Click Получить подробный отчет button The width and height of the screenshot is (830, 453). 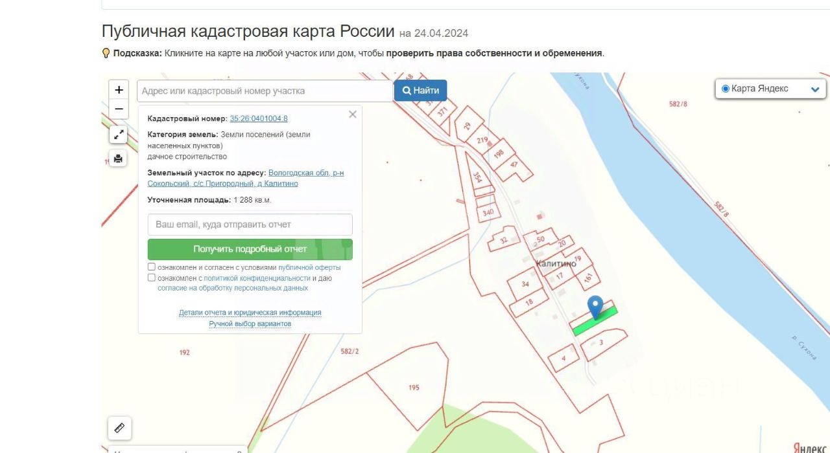tap(250, 249)
